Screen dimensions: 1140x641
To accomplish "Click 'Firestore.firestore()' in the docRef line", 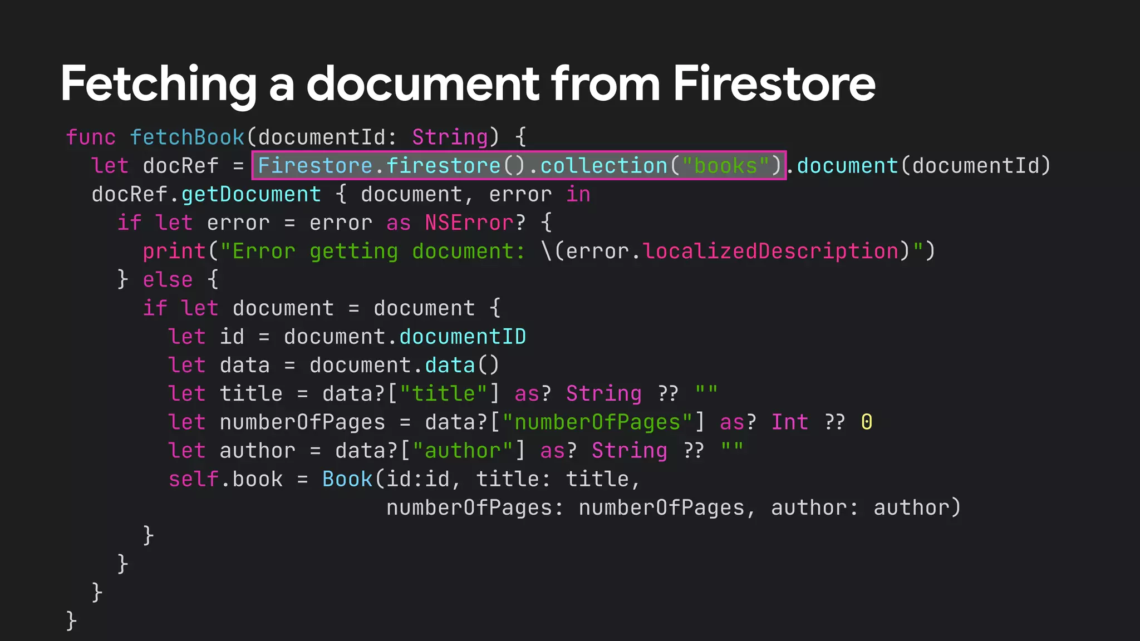I will coord(392,166).
